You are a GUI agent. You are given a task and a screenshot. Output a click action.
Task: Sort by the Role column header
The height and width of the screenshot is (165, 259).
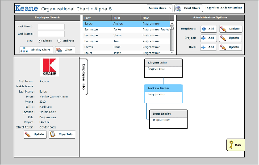[155, 18]
